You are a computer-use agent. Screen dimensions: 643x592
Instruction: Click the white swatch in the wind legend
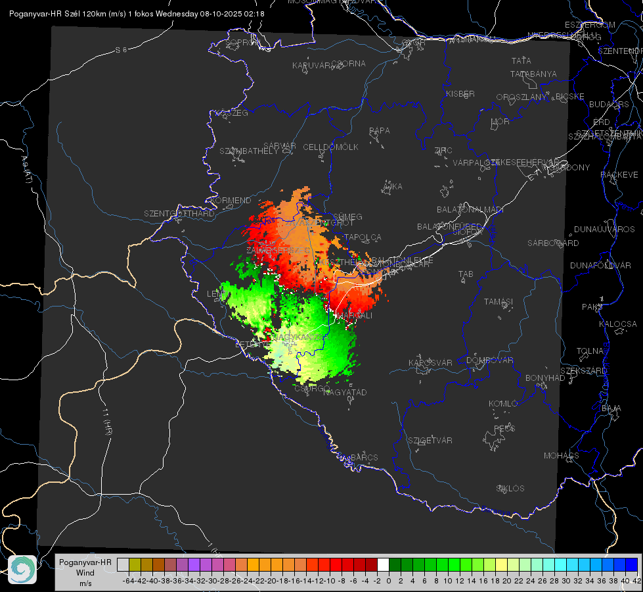point(383,565)
